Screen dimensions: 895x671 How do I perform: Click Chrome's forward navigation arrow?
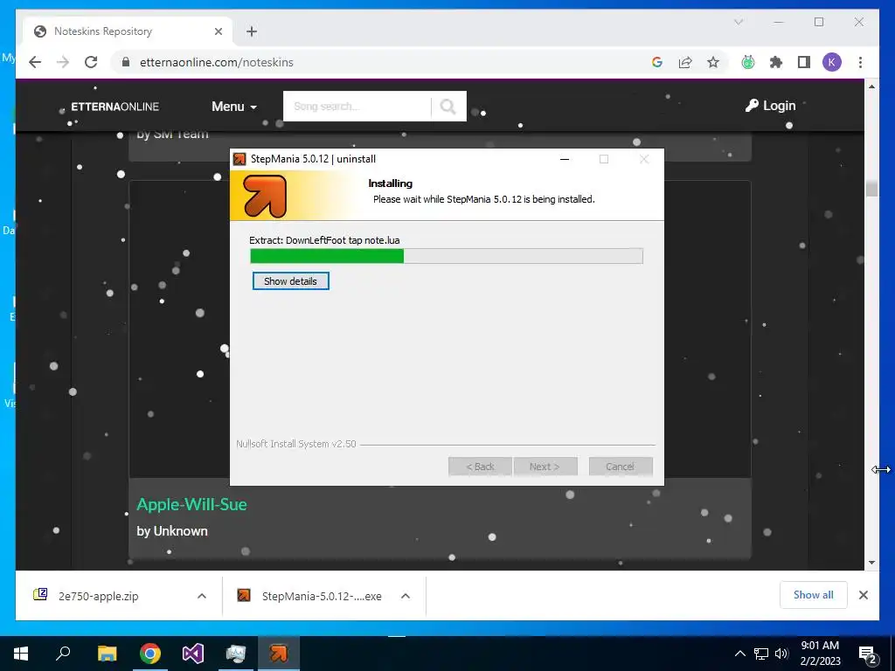coord(63,62)
